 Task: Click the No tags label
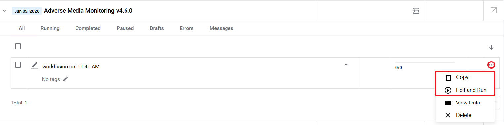point(51,79)
